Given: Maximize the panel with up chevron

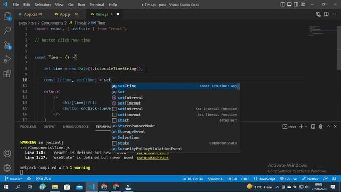Looking at the screenshot, I should click(328, 126).
